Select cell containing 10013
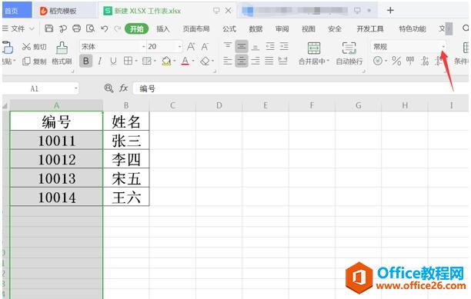 56,178
